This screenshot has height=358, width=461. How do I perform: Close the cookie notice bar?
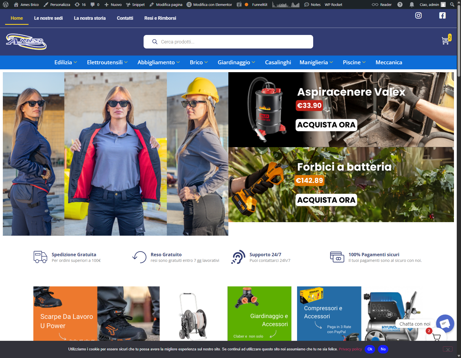(448, 349)
